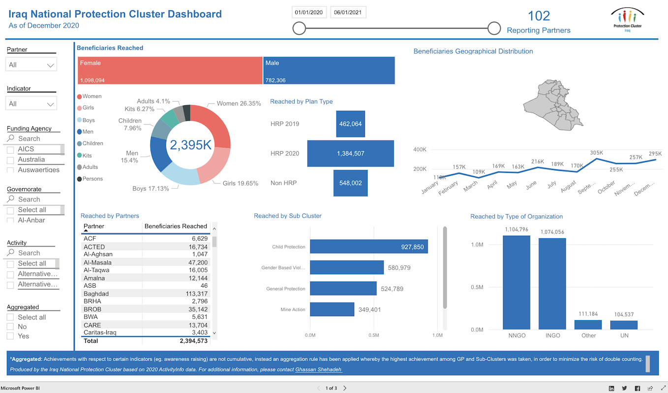Select the Male beneficiaries tile
This screenshot has width=668, height=393.
329,70
